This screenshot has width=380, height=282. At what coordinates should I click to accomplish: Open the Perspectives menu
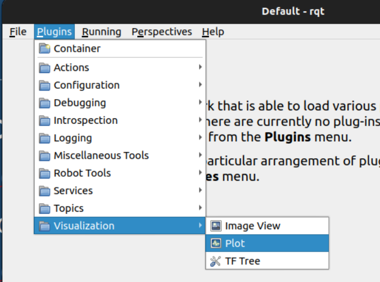point(162,32)
